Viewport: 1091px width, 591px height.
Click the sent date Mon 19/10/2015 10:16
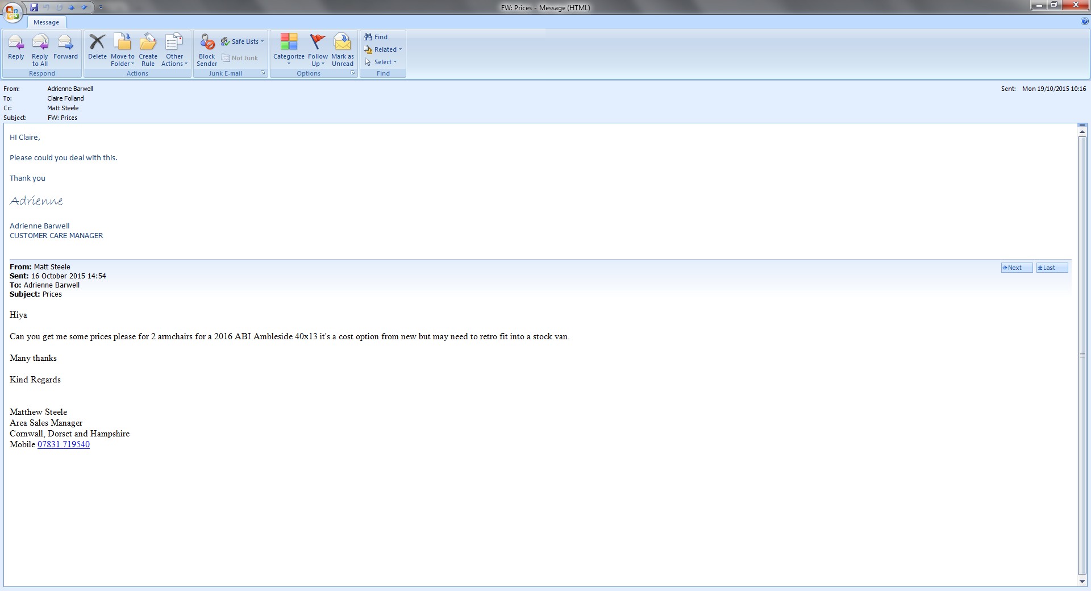(x=1054, y=89)
